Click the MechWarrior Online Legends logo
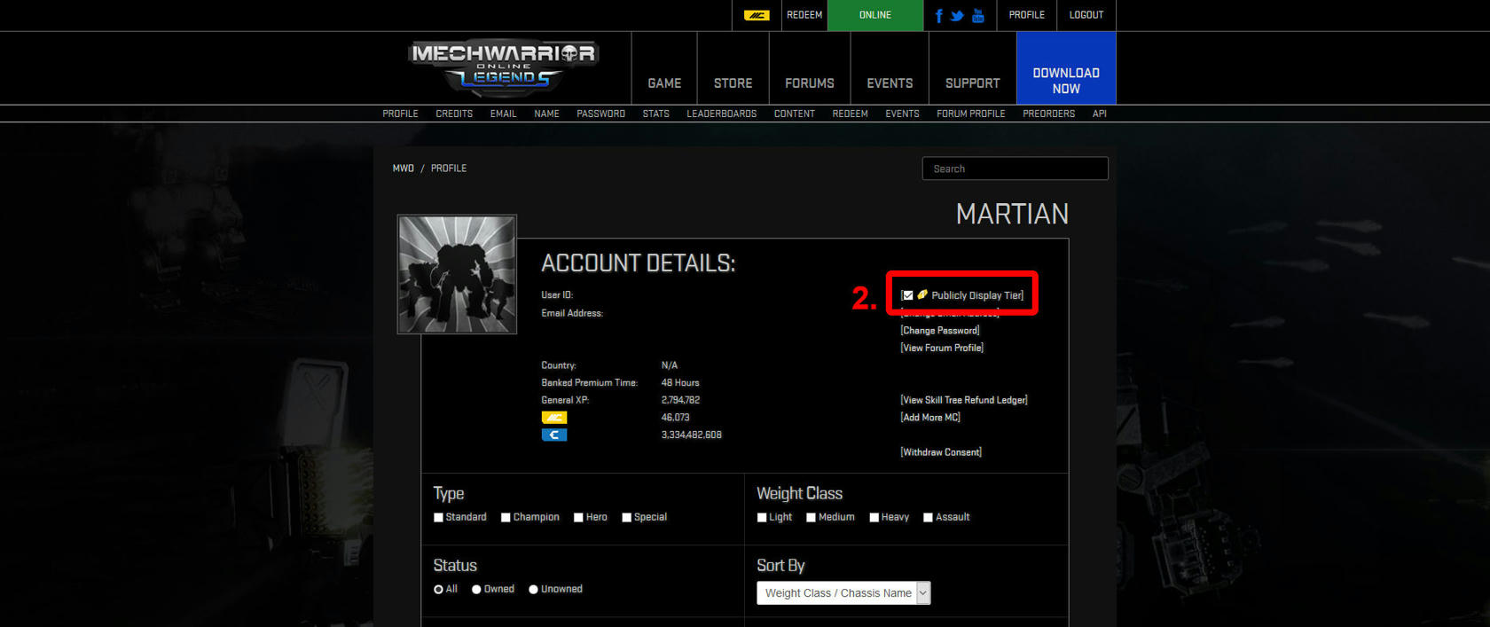This screenshot has width=1490, height=627. 503,66
